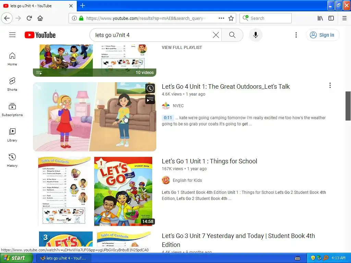This screenshot has height=263, width=351.
Task: Click browser Forward arrow
Action: pos(18,18)
